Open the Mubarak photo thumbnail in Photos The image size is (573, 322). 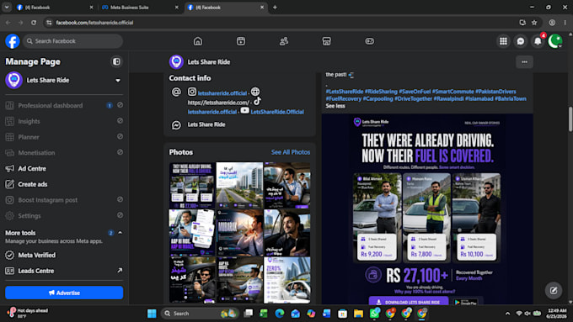(239, 233)
